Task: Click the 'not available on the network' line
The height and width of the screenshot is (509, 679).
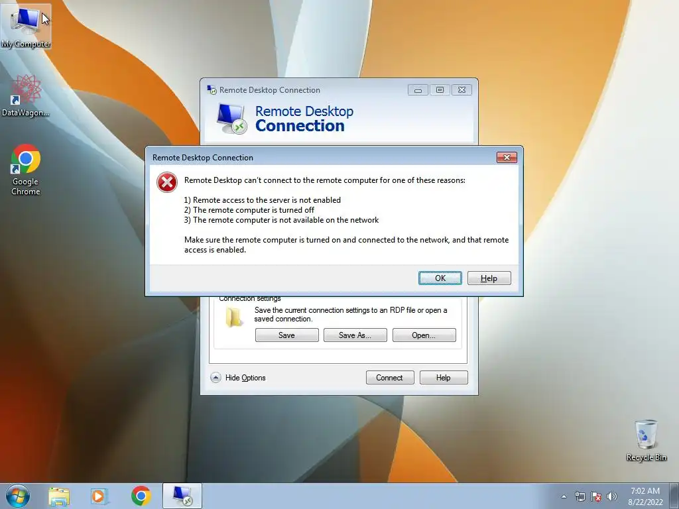Action: point(281,220)
